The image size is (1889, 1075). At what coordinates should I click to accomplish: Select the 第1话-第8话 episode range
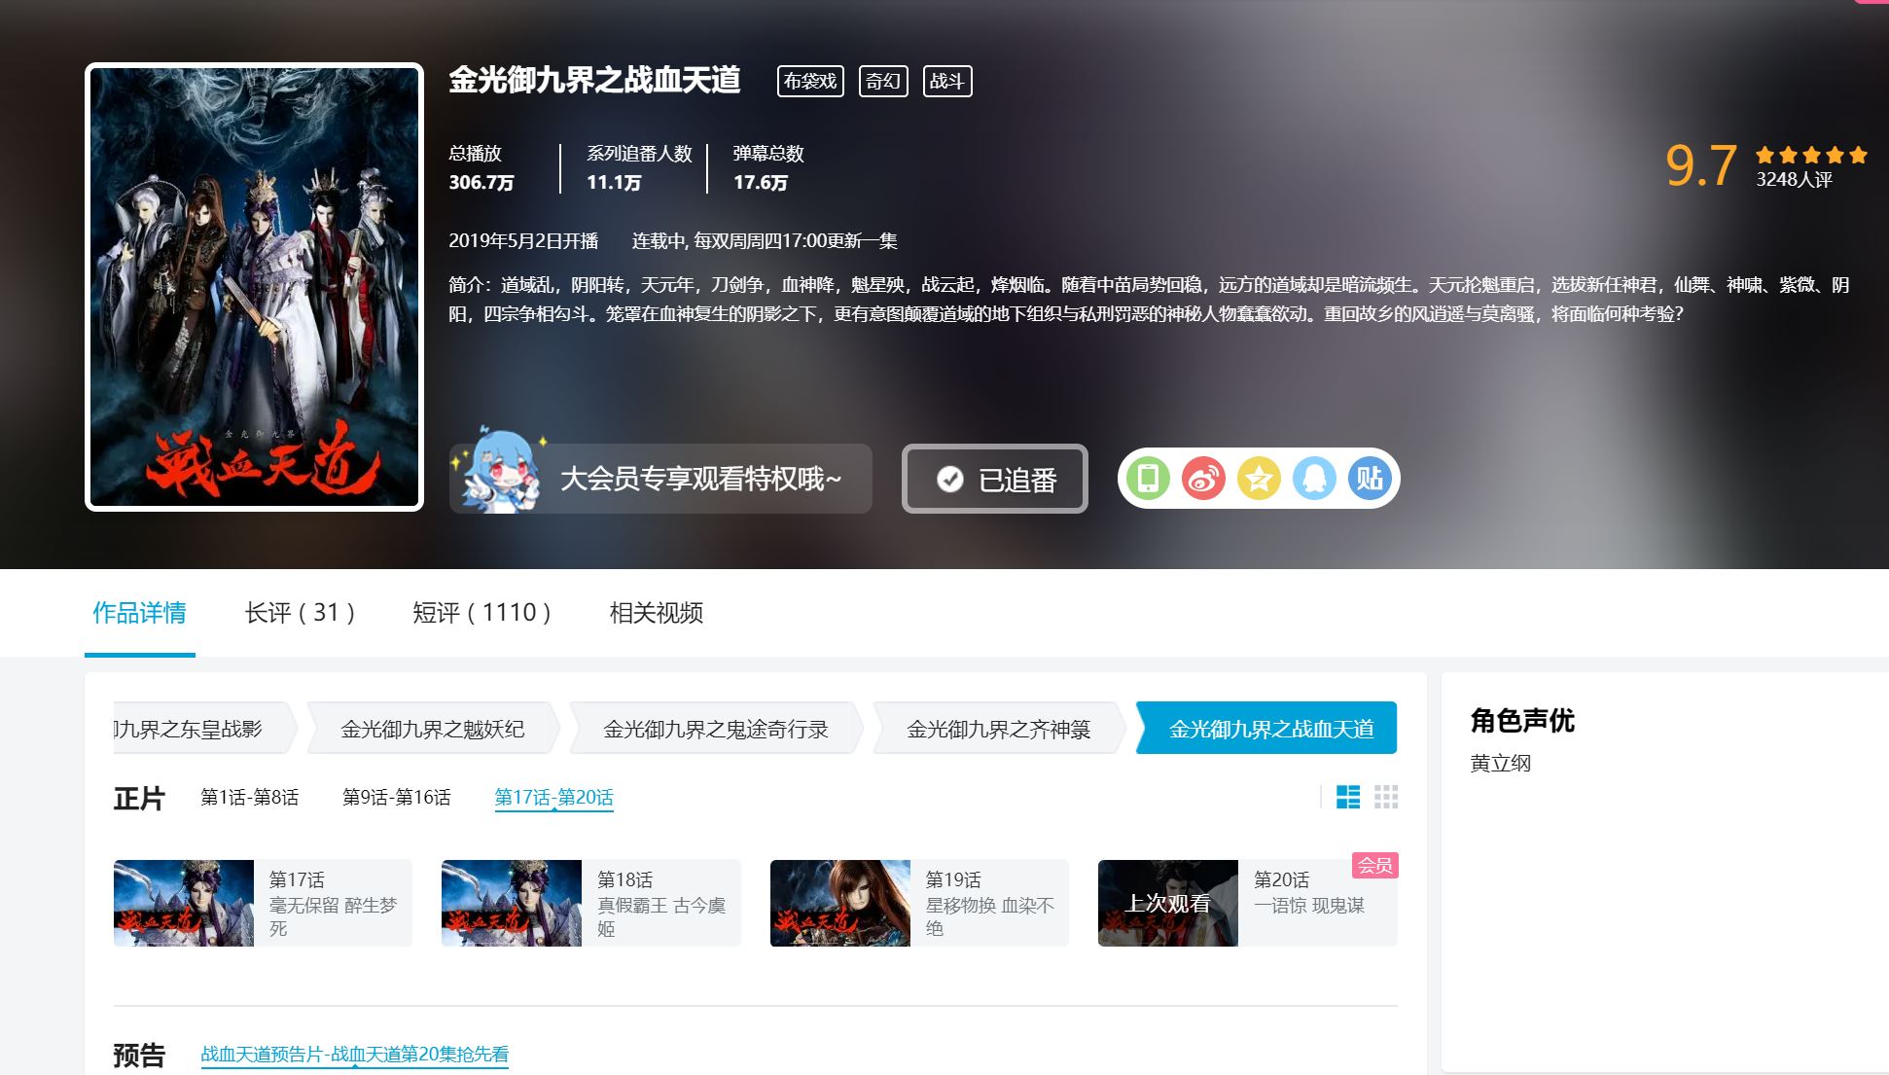tap(249, 798)
